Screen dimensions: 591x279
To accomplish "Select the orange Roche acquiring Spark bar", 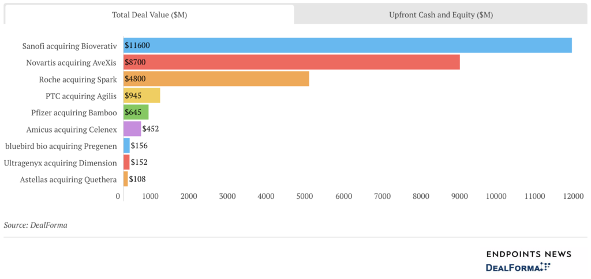I will click(x=216, y=79).
